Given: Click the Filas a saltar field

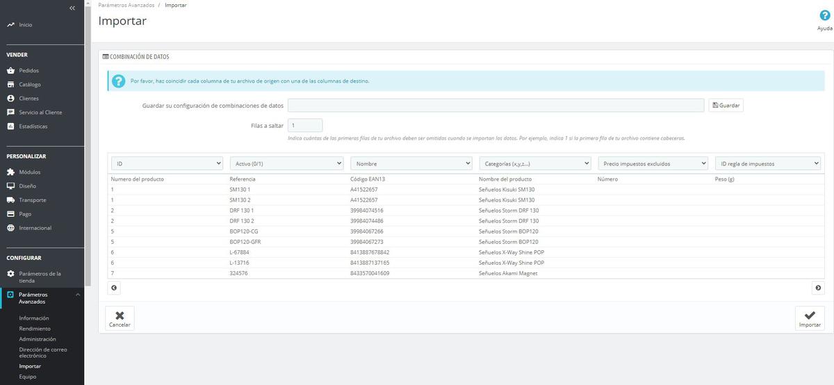Looking at the screenshot, I should pyautogui.click(x=304, y=126).
